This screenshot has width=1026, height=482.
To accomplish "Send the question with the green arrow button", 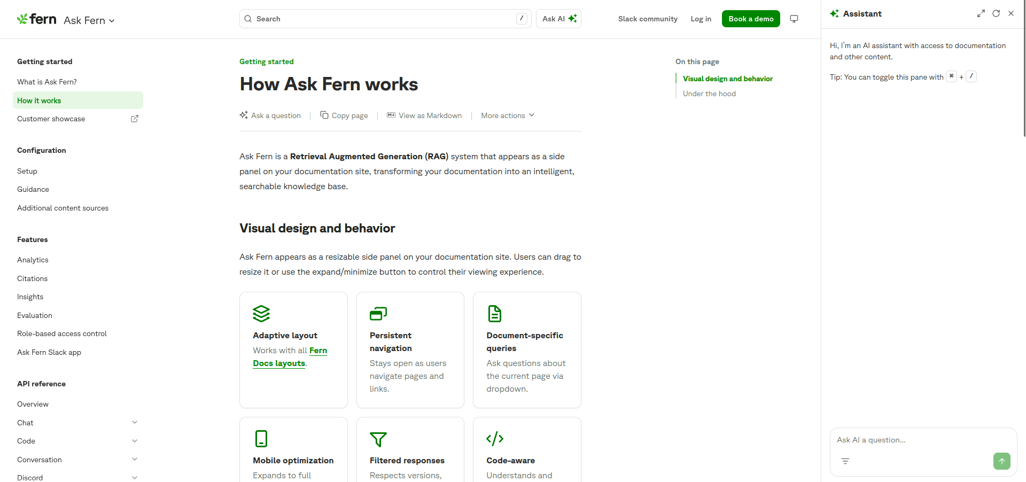I will tap(1002, 461).
